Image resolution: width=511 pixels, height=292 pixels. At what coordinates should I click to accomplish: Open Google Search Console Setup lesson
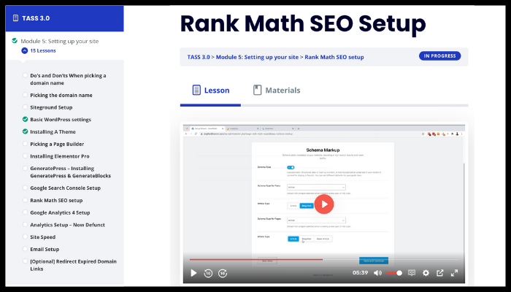tap(65, 188)
